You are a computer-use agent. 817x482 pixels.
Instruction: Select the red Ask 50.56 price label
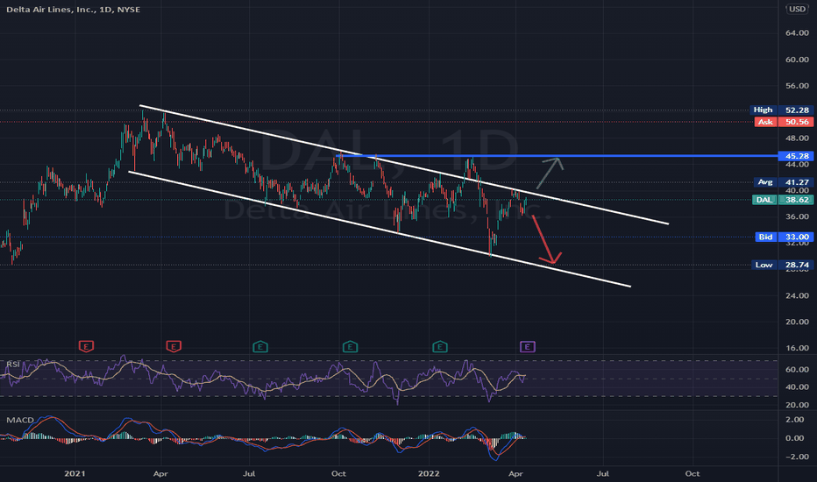tap(784, 122)
